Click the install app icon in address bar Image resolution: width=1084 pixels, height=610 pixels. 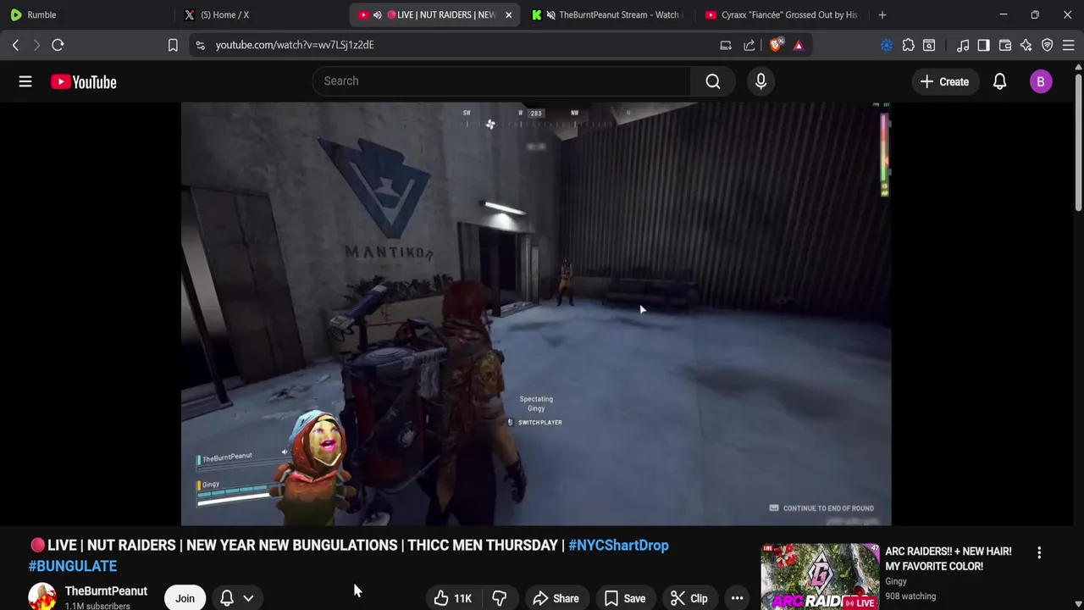(x=726, y=45)
